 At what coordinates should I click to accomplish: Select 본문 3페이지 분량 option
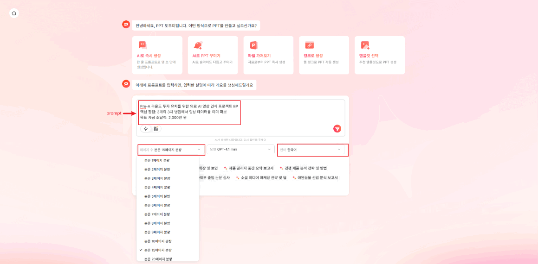pyautogui.click(x=168, y=178)
